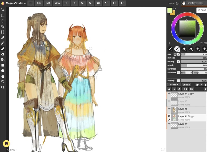Activate the hand pan tool
The height and width of the screenshot is (152, 207).
click(3, 76)
